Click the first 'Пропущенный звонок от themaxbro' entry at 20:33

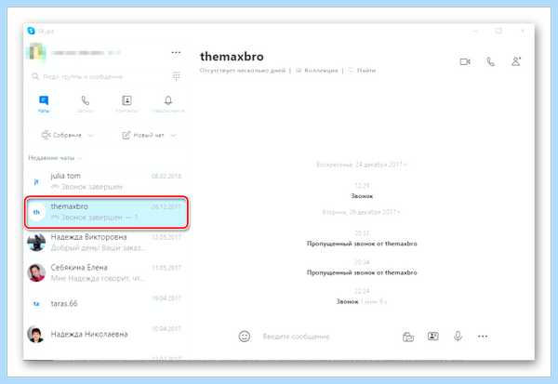pos(362,244)
